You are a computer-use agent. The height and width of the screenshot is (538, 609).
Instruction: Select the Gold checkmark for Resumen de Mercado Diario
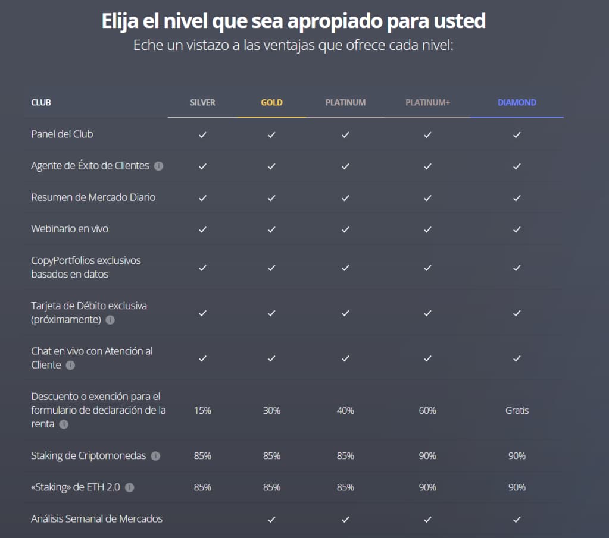pos(271,197)
